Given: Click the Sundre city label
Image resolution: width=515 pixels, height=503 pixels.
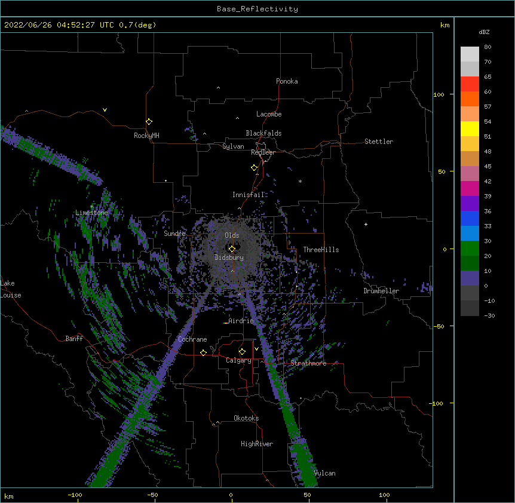Looking at the screenshot, I should (x=174, y=234).
